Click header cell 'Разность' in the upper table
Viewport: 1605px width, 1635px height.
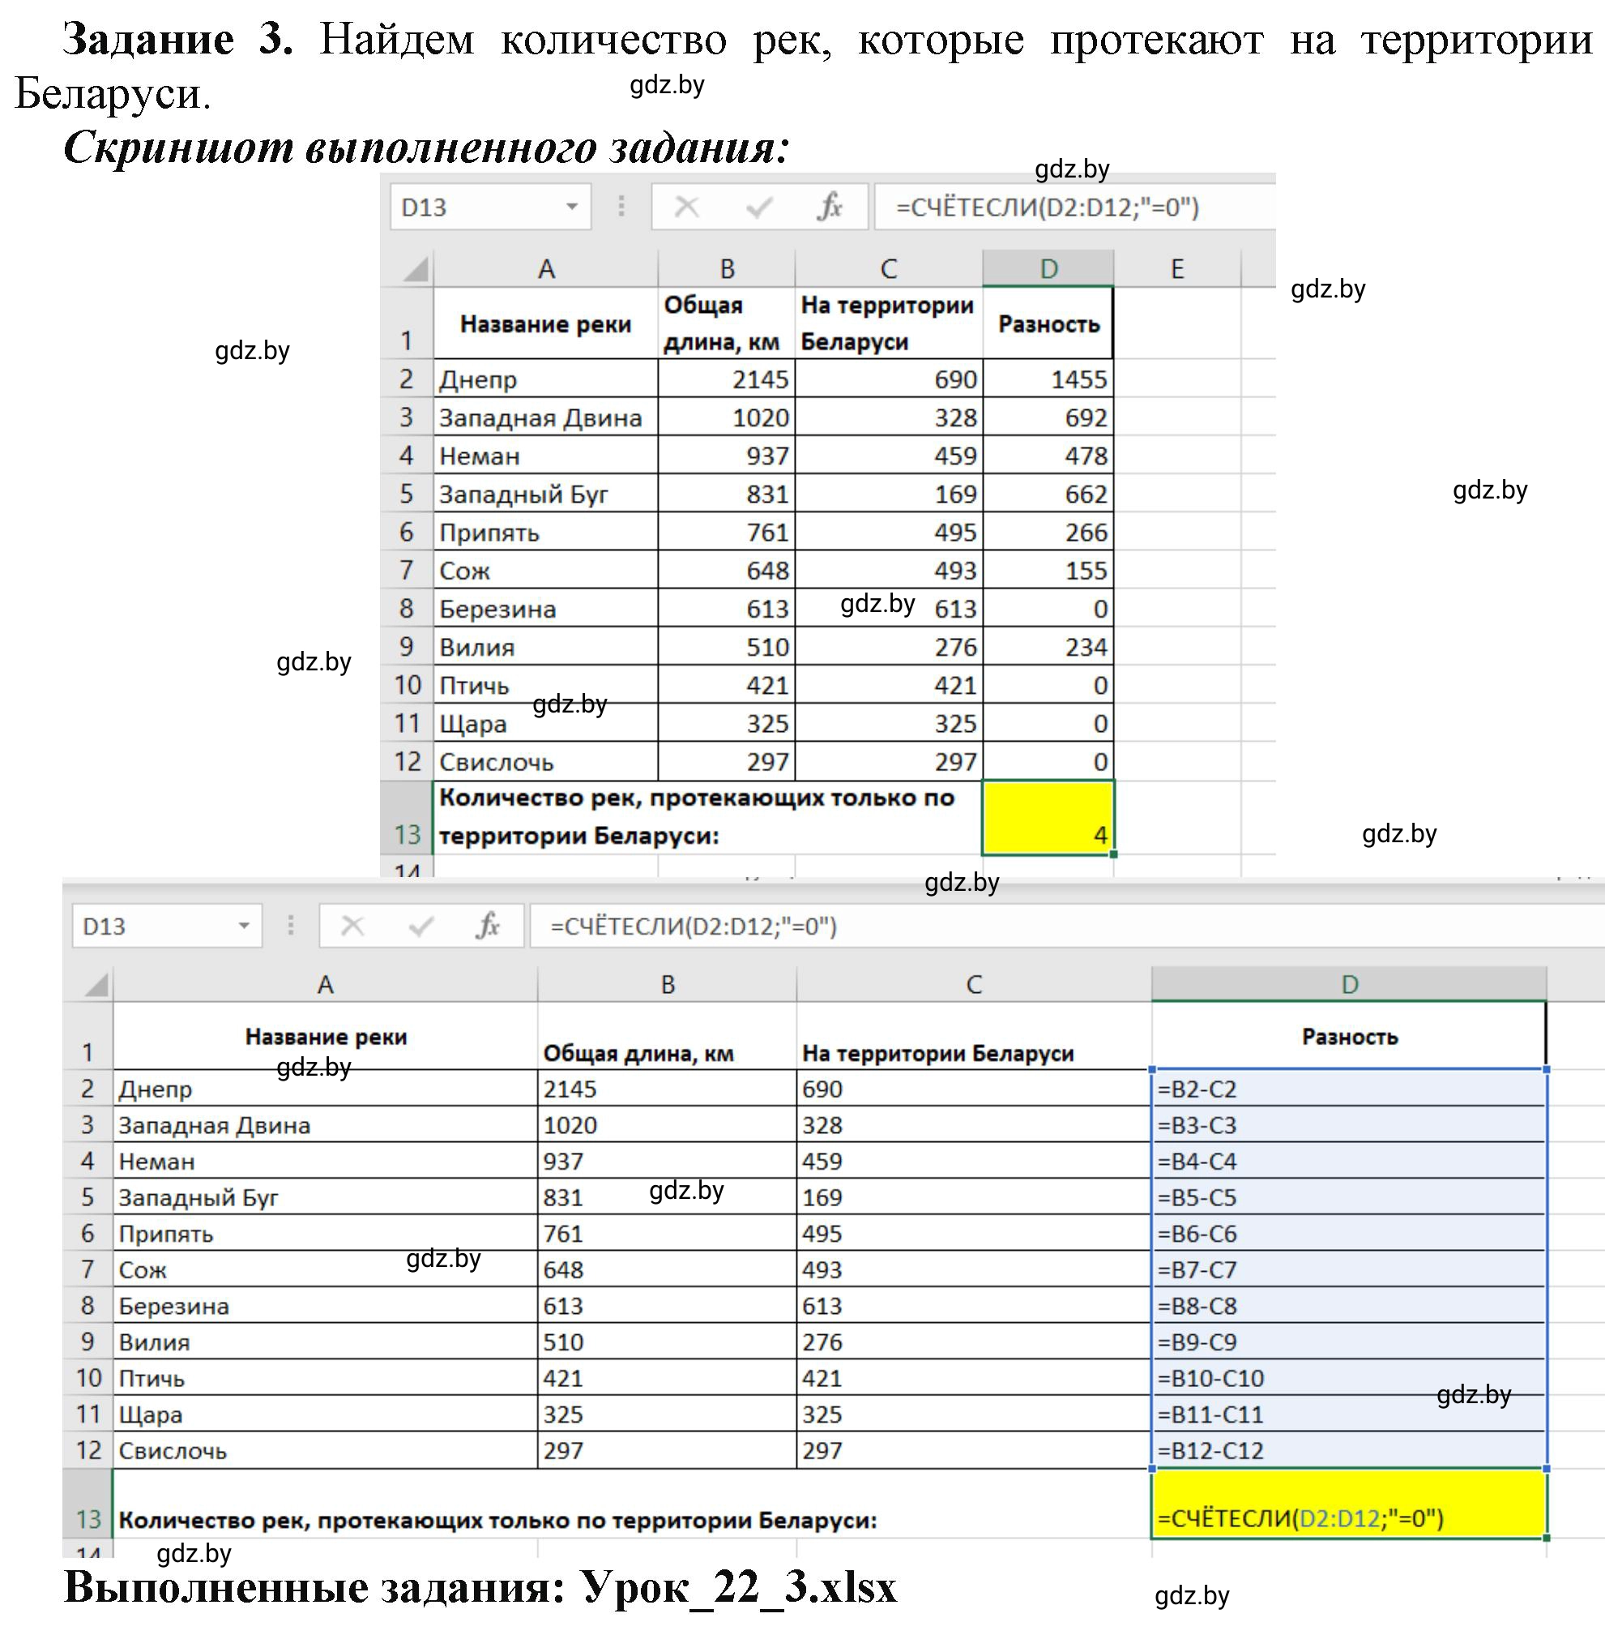[1048, 323]
